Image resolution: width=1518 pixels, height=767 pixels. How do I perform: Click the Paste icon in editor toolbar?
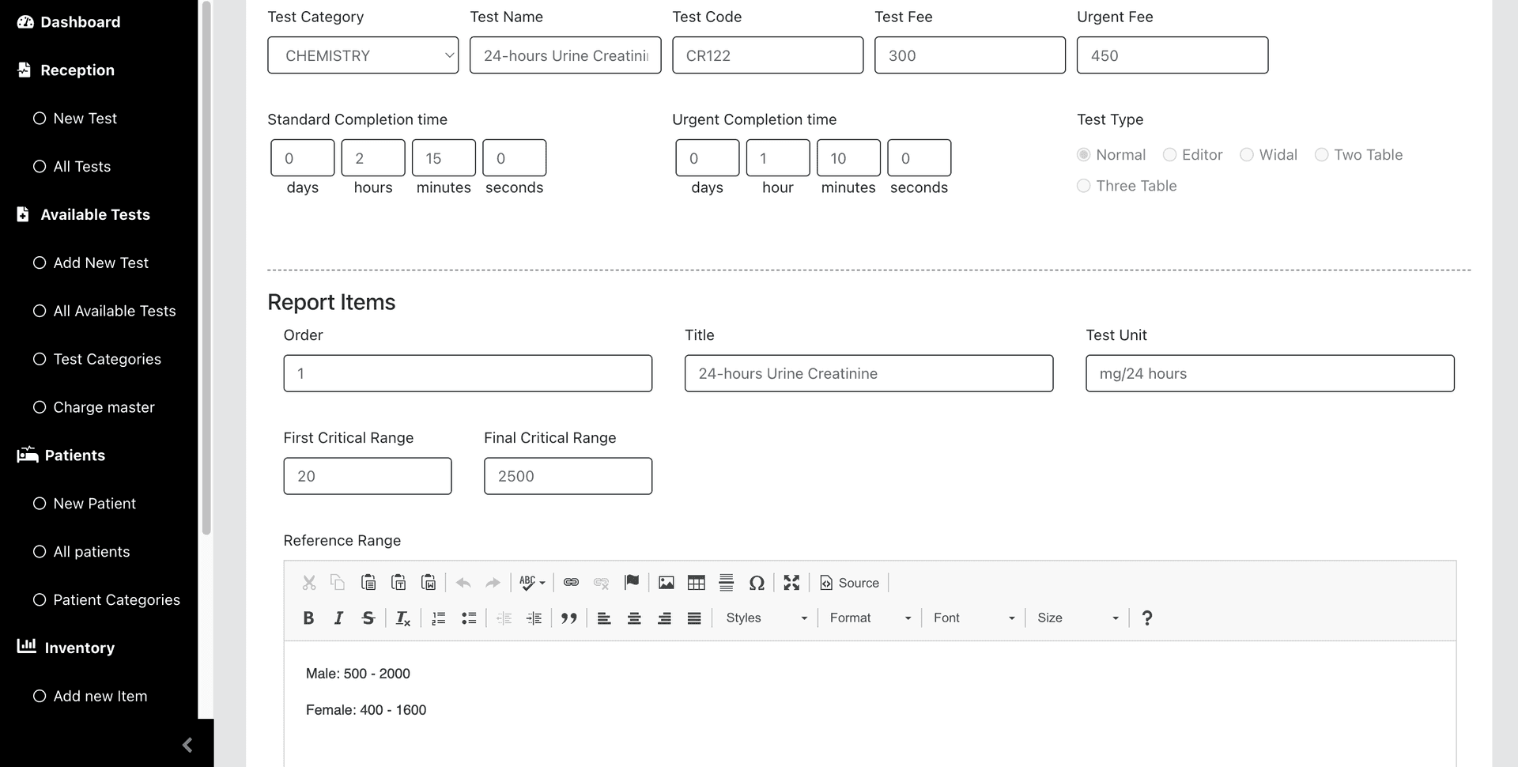click(368, 583)
